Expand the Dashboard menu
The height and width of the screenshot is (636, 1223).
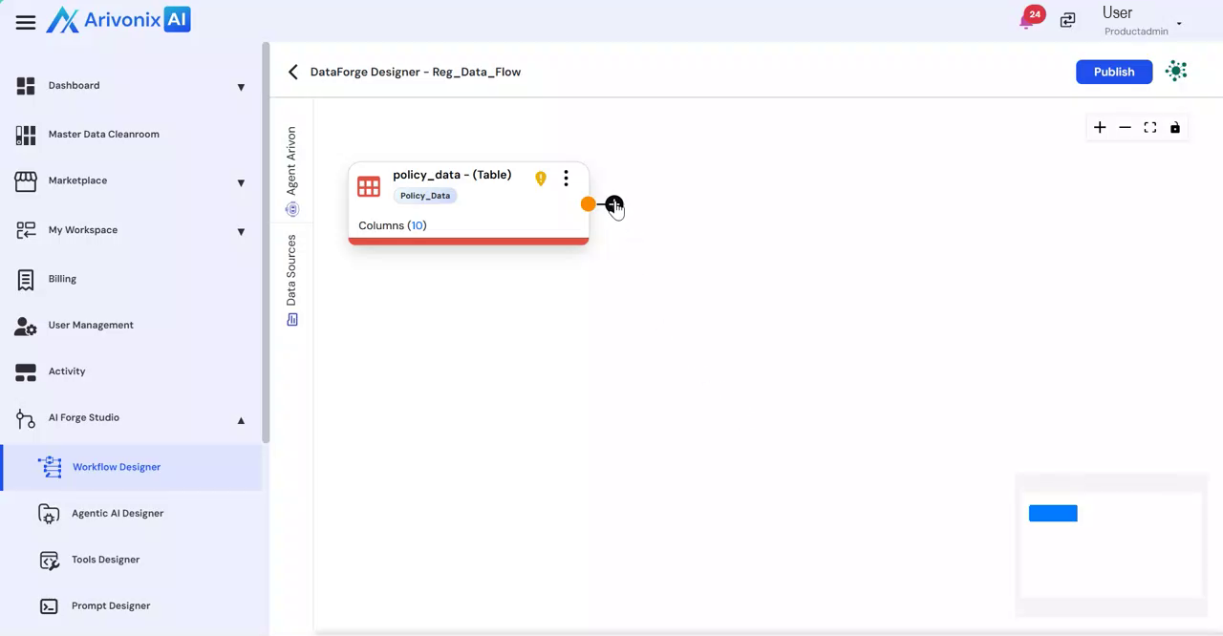coord(241,87)
